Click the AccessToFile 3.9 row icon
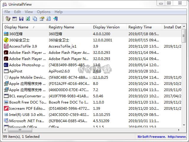 (x=6, y=46)
